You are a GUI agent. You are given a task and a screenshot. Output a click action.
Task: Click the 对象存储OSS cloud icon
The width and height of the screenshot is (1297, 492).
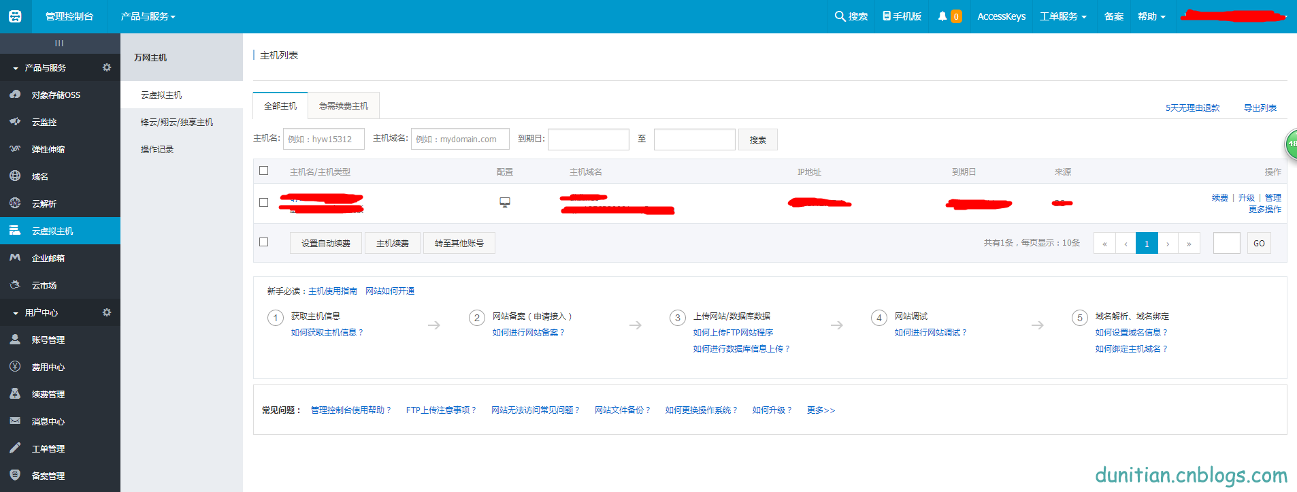coord(15,95)
